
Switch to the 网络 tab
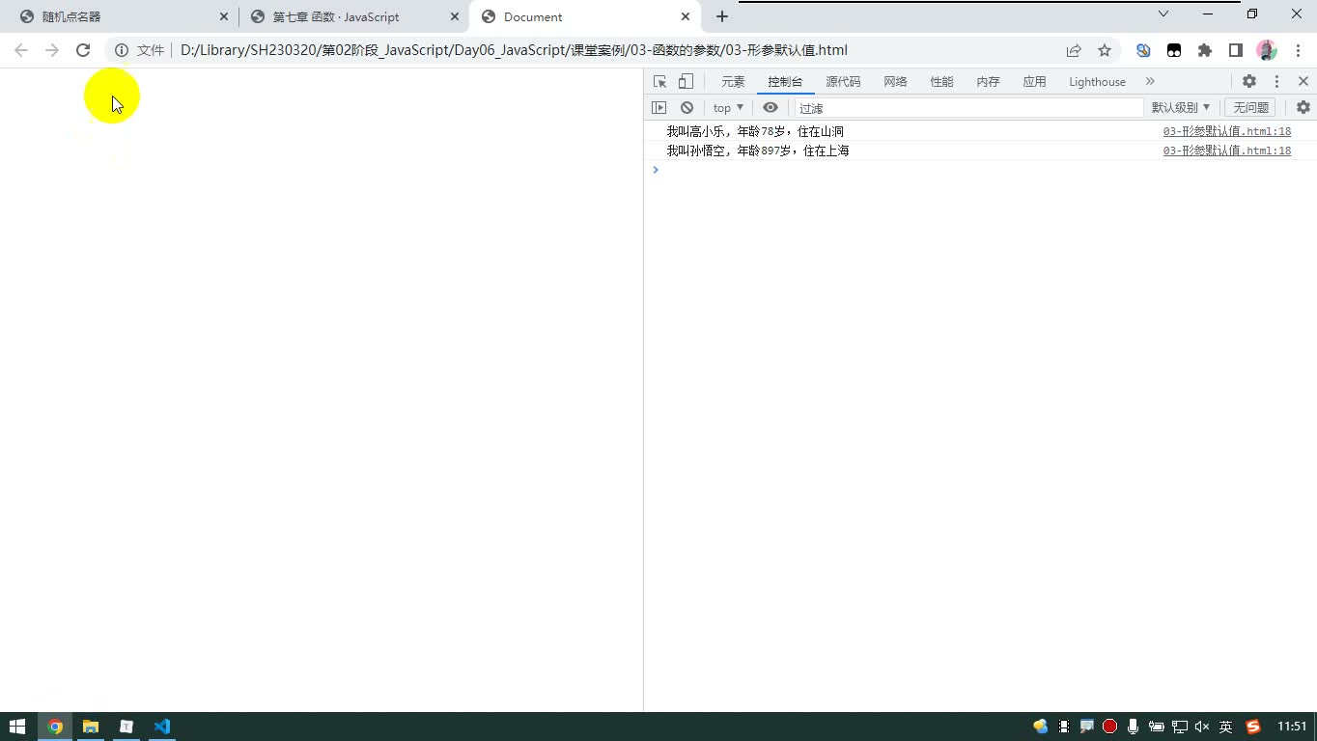(895, 82)
